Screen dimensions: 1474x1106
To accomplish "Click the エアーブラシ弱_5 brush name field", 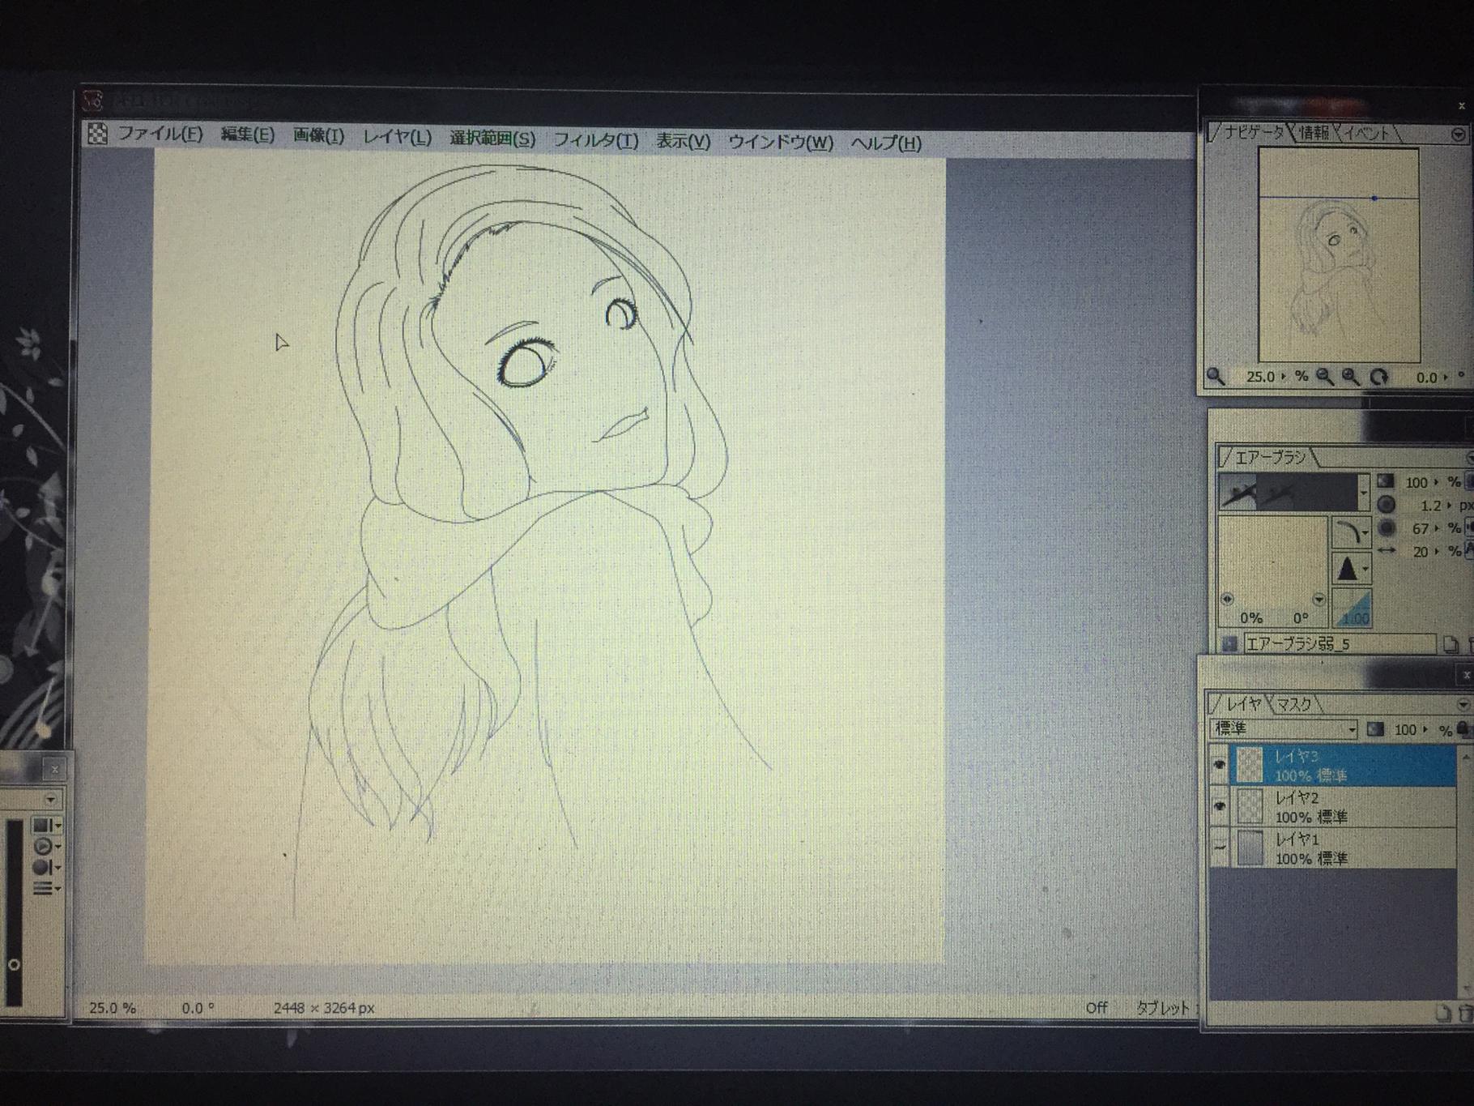I will click(1338, 644).
